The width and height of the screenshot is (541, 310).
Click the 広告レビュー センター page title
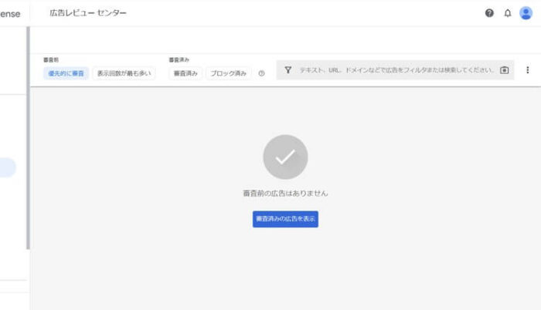tap(88, 13)
